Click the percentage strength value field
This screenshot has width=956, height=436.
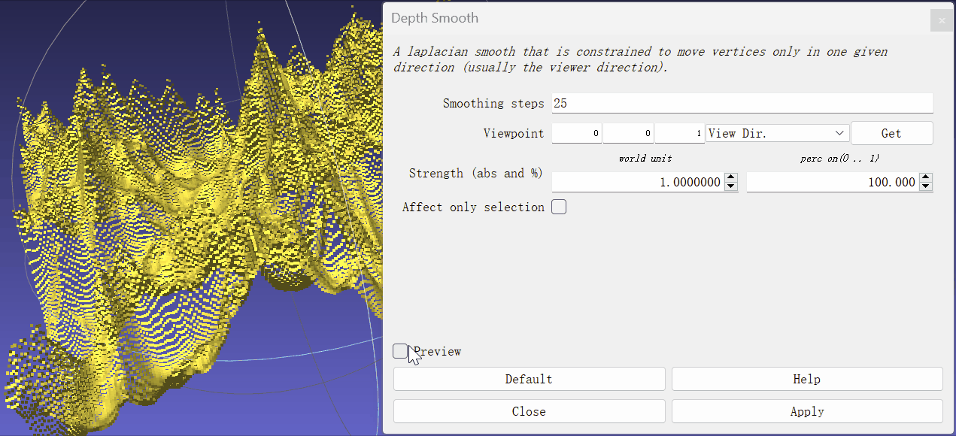pos(833,182)
